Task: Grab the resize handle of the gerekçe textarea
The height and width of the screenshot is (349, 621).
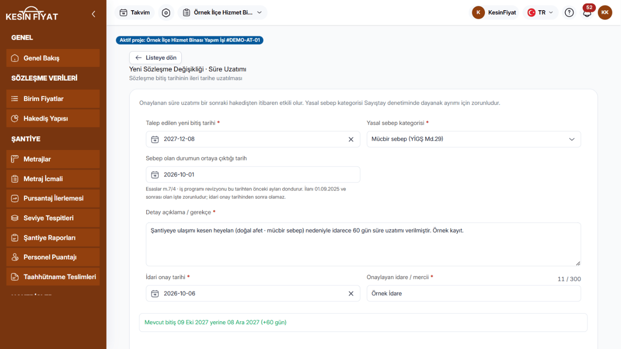Action: tap(578, 263)
